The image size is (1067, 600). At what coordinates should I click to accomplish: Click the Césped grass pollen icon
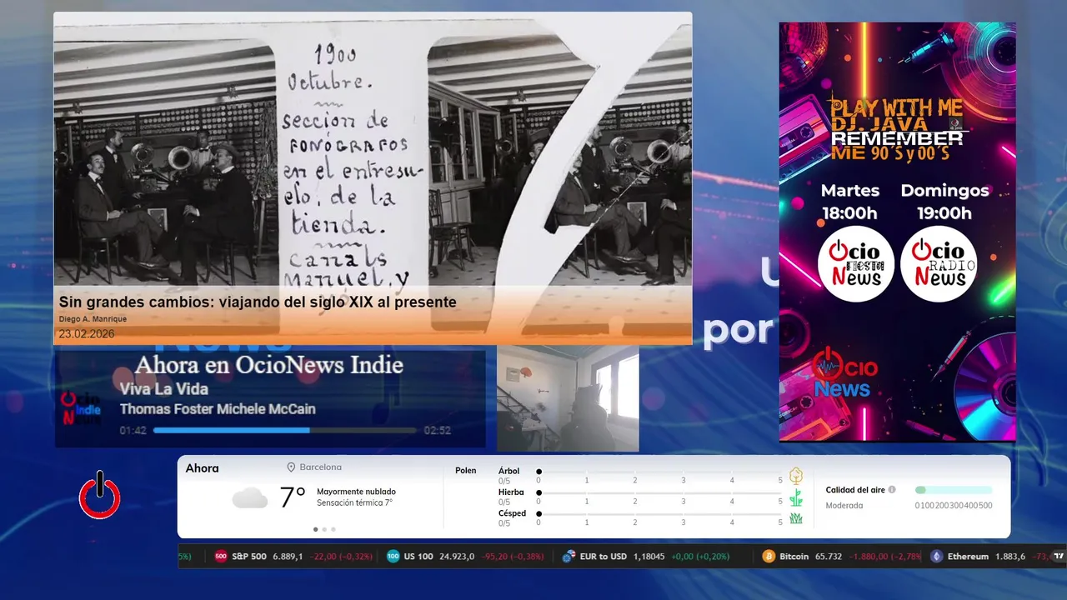point(796,518)
